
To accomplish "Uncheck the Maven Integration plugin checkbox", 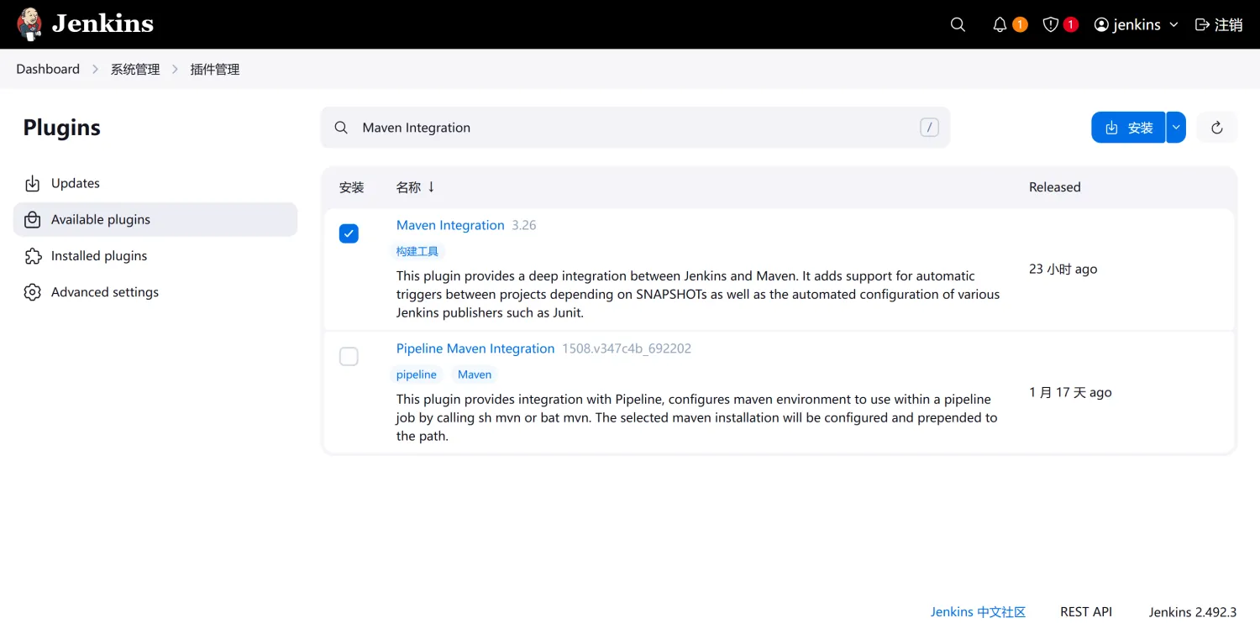I will pos(349,233).
